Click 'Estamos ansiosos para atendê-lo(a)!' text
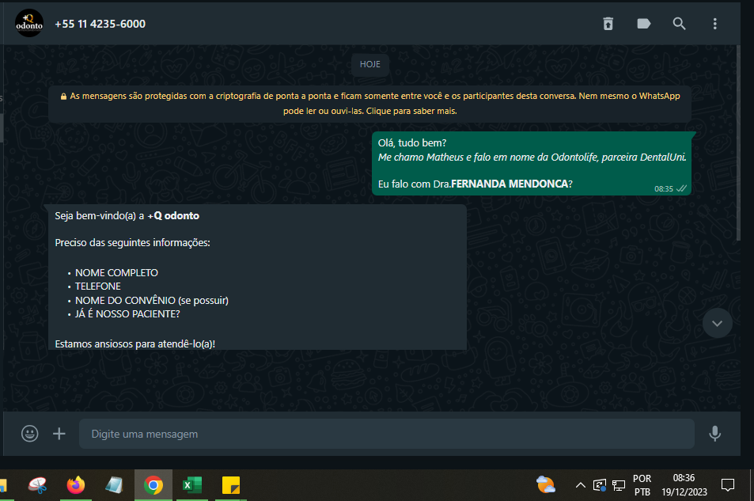This screenshot has height=501, width=754. coord(135,344)
